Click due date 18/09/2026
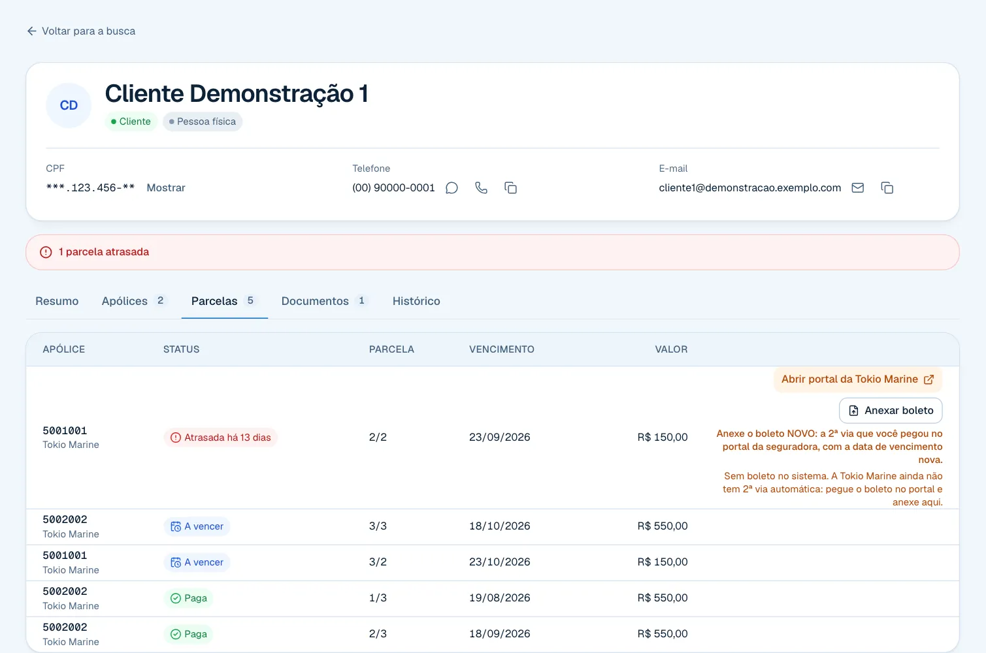This screenshot has width=986, height=653. (x=500, y=634)
